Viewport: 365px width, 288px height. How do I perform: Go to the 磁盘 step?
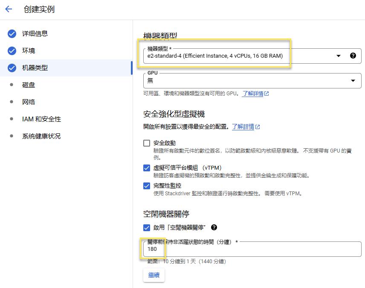coord(29,85)
